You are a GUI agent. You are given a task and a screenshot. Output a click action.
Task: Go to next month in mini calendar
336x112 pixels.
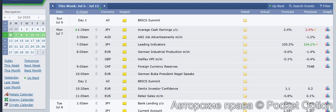[x=39, y=17]
